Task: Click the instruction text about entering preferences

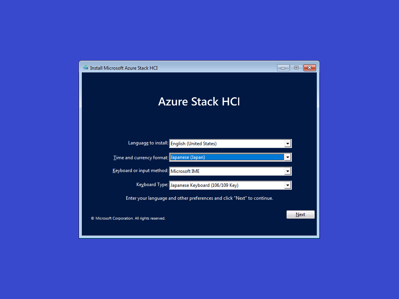Action: click(x=199, y=198)
